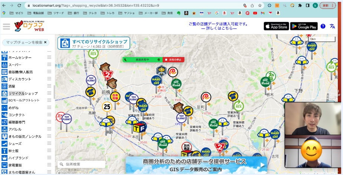Select the 補聴器専門 ear icon
Image resolution: width=343 pixels, height=175 pixels.
(4, 122)
